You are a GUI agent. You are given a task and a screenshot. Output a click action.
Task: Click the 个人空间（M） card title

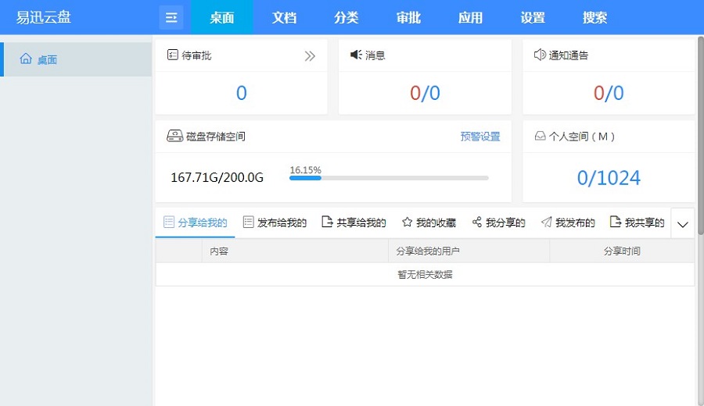(x=582, y=136)
